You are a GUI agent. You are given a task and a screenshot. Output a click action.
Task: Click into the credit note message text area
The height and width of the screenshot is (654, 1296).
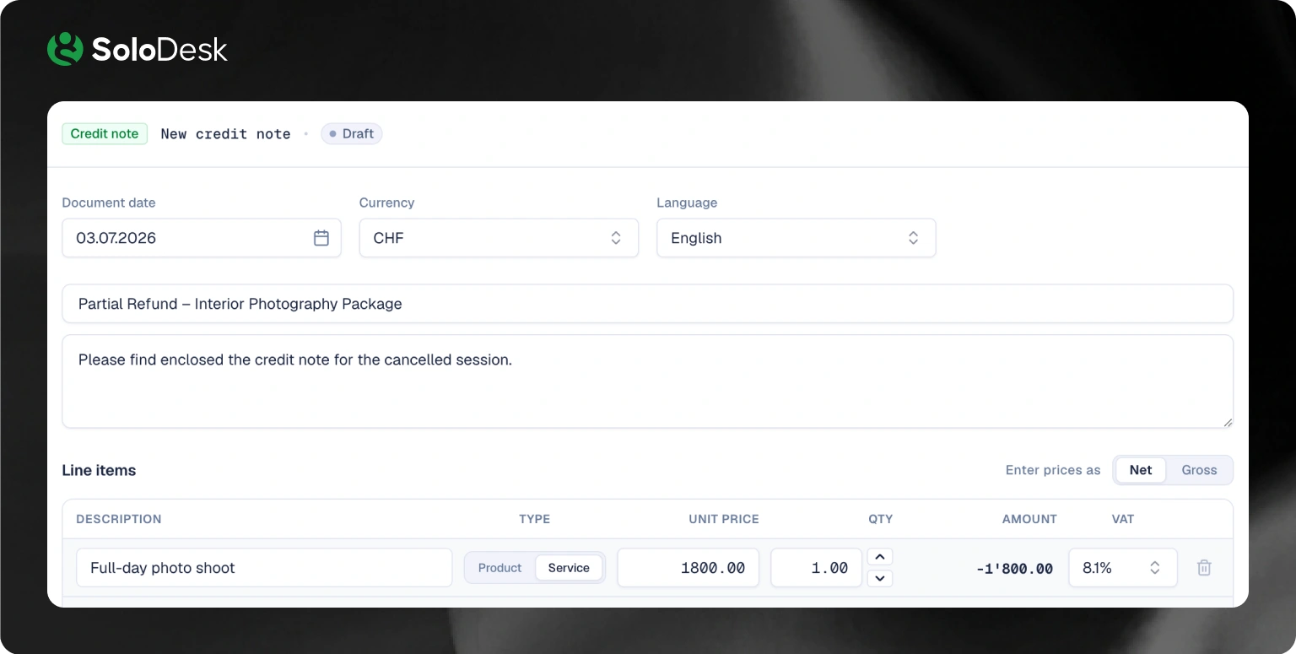647,381
